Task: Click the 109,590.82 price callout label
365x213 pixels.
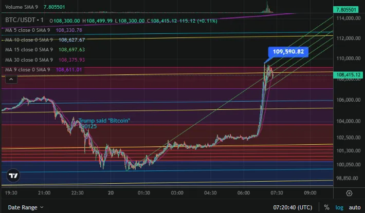Action: click(288, 51)
